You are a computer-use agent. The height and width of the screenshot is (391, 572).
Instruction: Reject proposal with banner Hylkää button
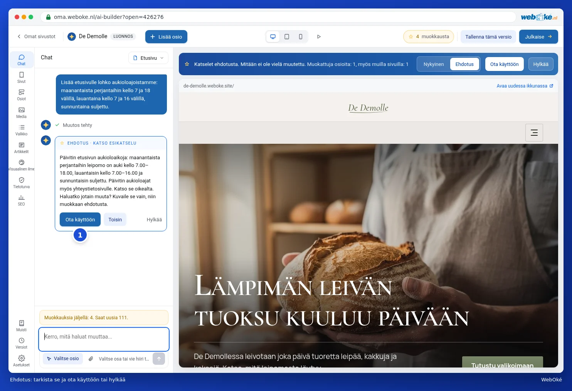[x=541, y=64]
